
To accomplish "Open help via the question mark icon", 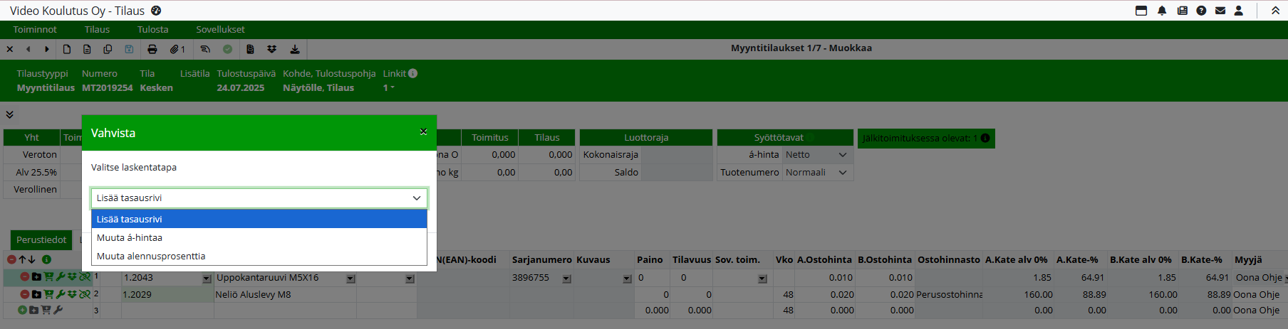I will 1201,11.
